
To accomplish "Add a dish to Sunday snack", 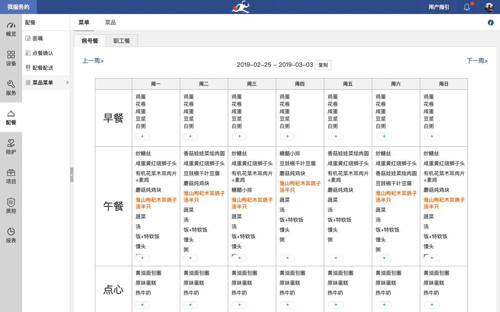I will click(x=432, y=305).
